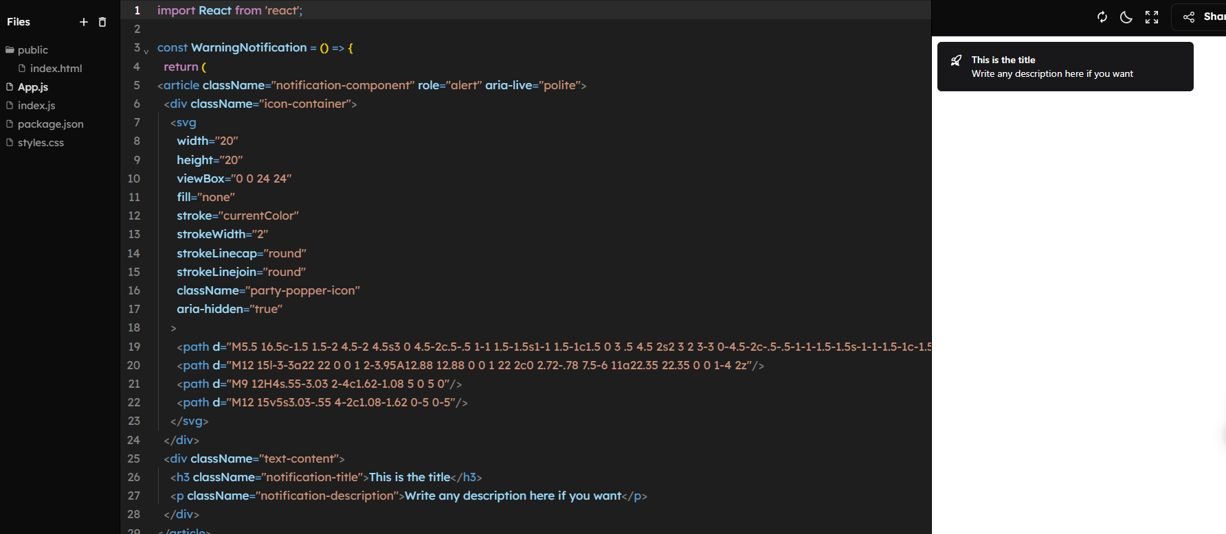
Task: Click the rocket icon in notification
Action: point(956,60)
